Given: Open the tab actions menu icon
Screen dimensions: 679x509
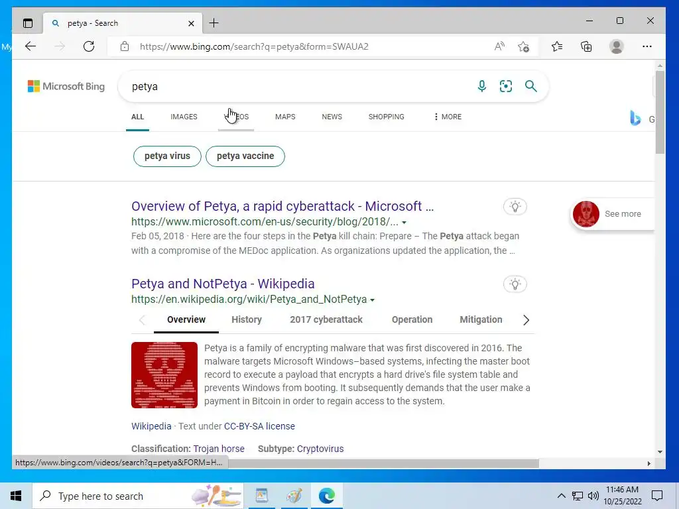Looking at the screenshot, I should click(x=28, y=23).
